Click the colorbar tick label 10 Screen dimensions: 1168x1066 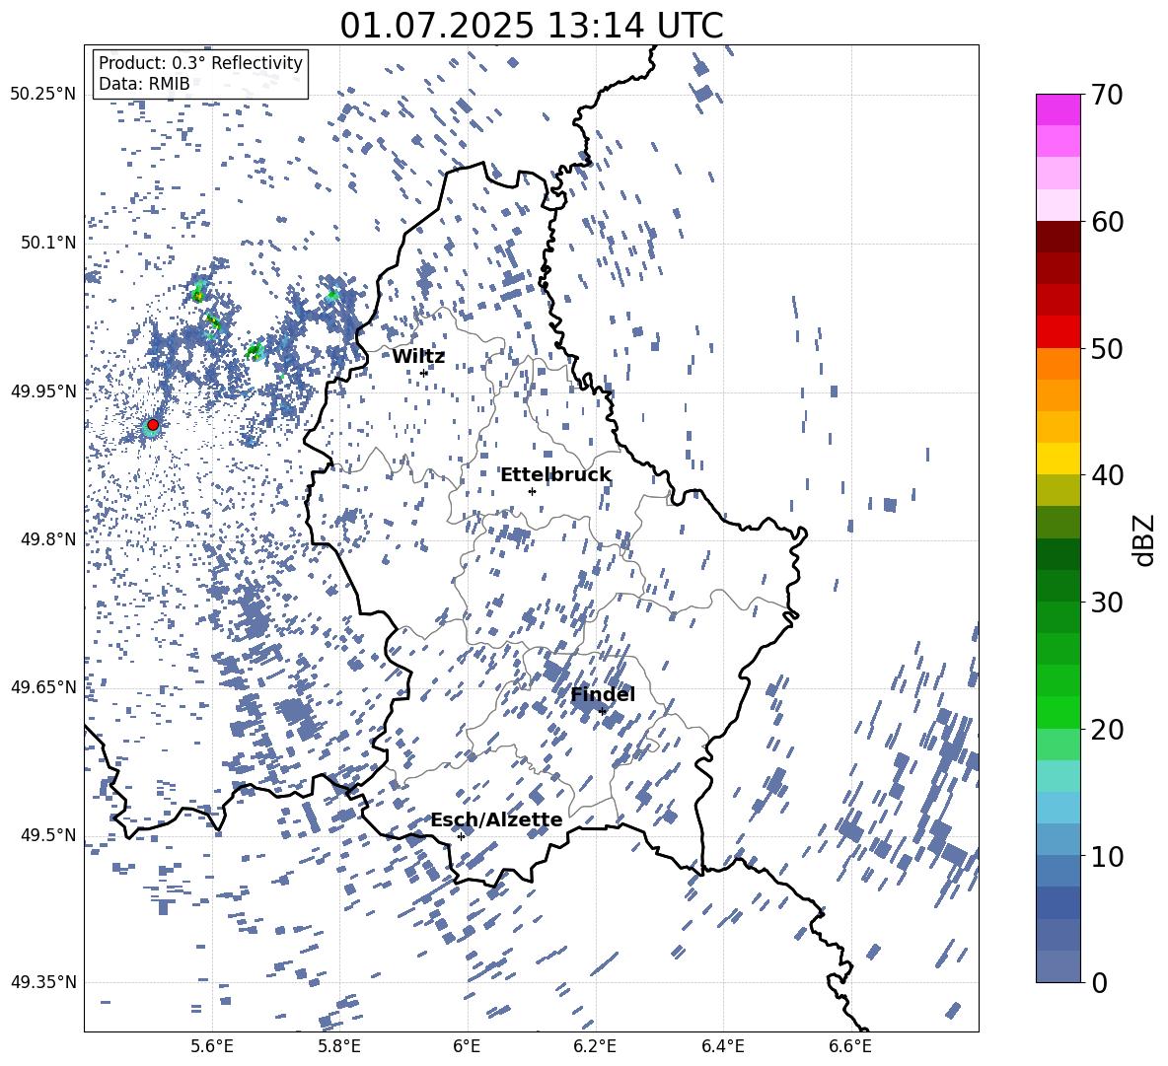point(1107,856)
